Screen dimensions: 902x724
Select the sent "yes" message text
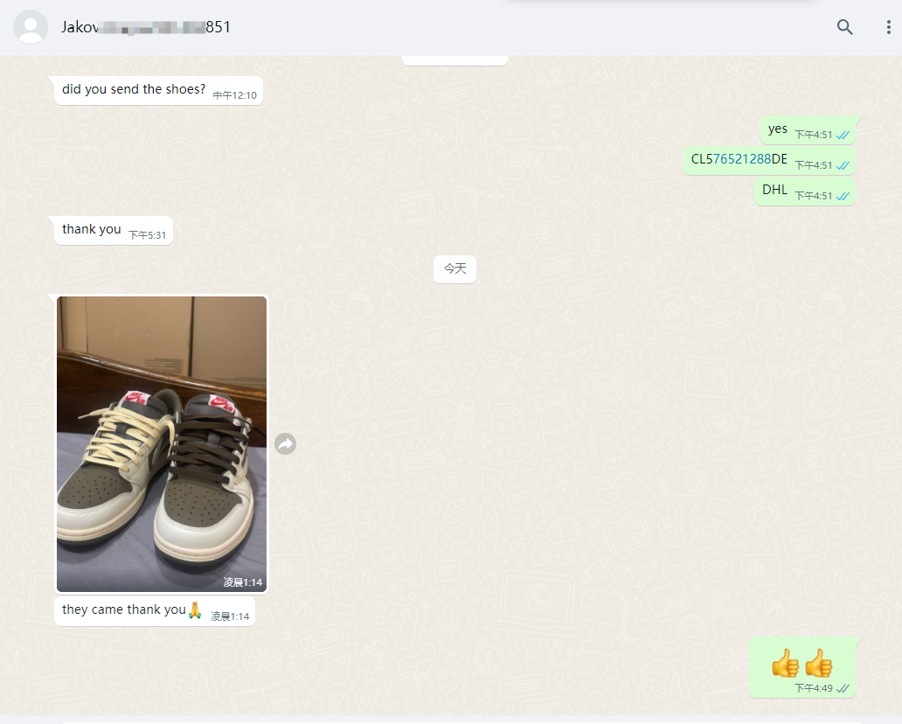[777, 129]
